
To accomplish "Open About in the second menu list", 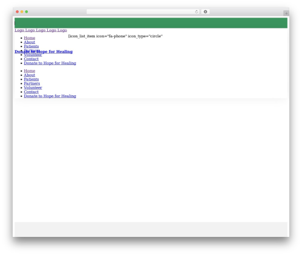I will pos(30,75).
